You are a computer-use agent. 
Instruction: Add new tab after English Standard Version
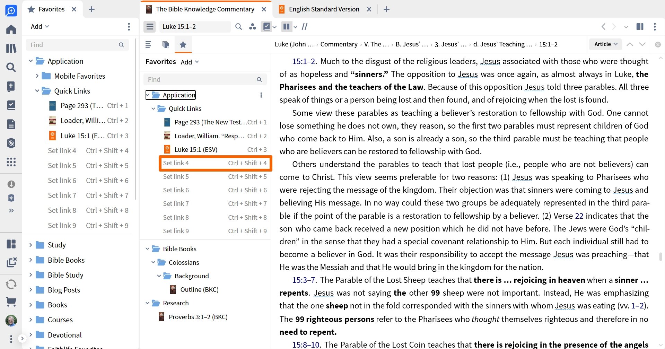pyautogui.click(x=387, y=9)
